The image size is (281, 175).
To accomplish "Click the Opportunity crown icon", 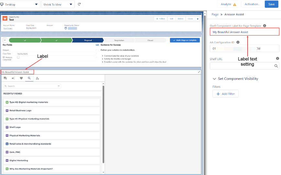I will (5, 18).
